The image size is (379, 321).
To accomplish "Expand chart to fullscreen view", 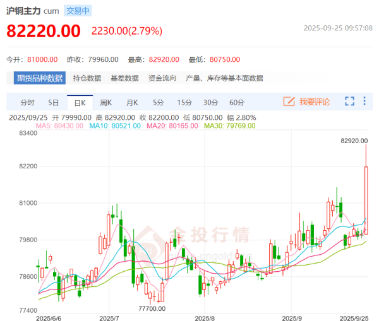I will (350, 102).
